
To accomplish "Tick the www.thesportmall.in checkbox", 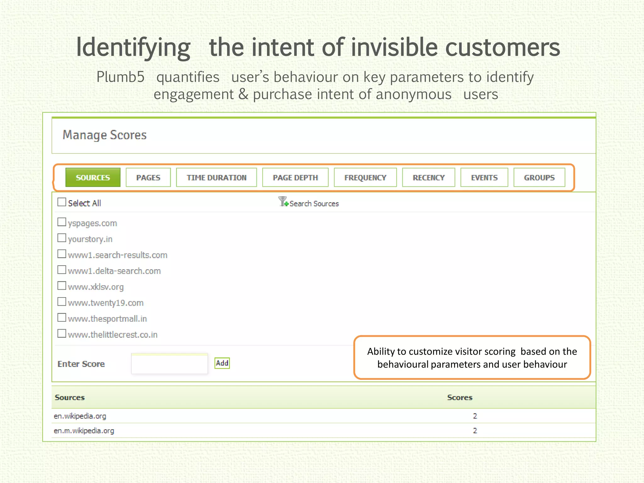I will click(x=62, y=317).
